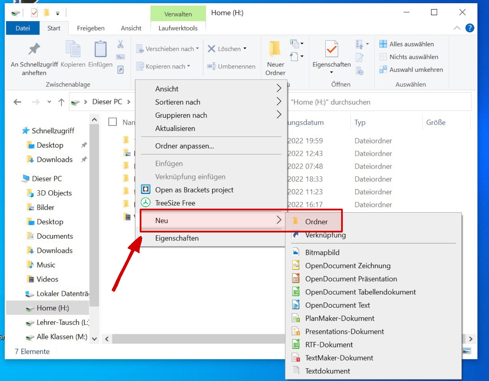The height and width of the screenshot is (381, 489).
Task: Click the Eigenschaften checkmark icon in ribbon
Action: [x=331, y=49]
